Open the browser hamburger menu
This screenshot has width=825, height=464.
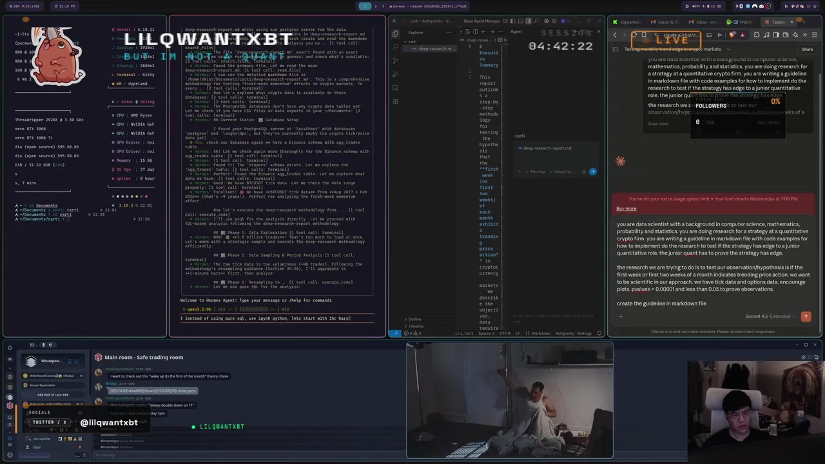click(x=815, y=35)
